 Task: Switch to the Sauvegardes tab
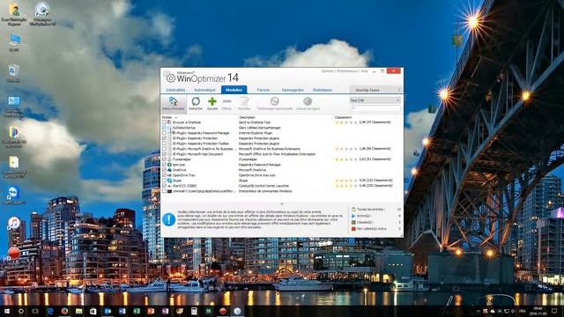pyautogui.click(x=293, y=90)
